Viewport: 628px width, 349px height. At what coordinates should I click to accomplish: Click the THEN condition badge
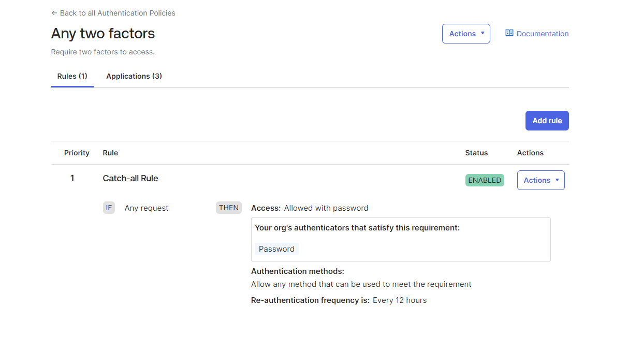click(x=229, y=208)
